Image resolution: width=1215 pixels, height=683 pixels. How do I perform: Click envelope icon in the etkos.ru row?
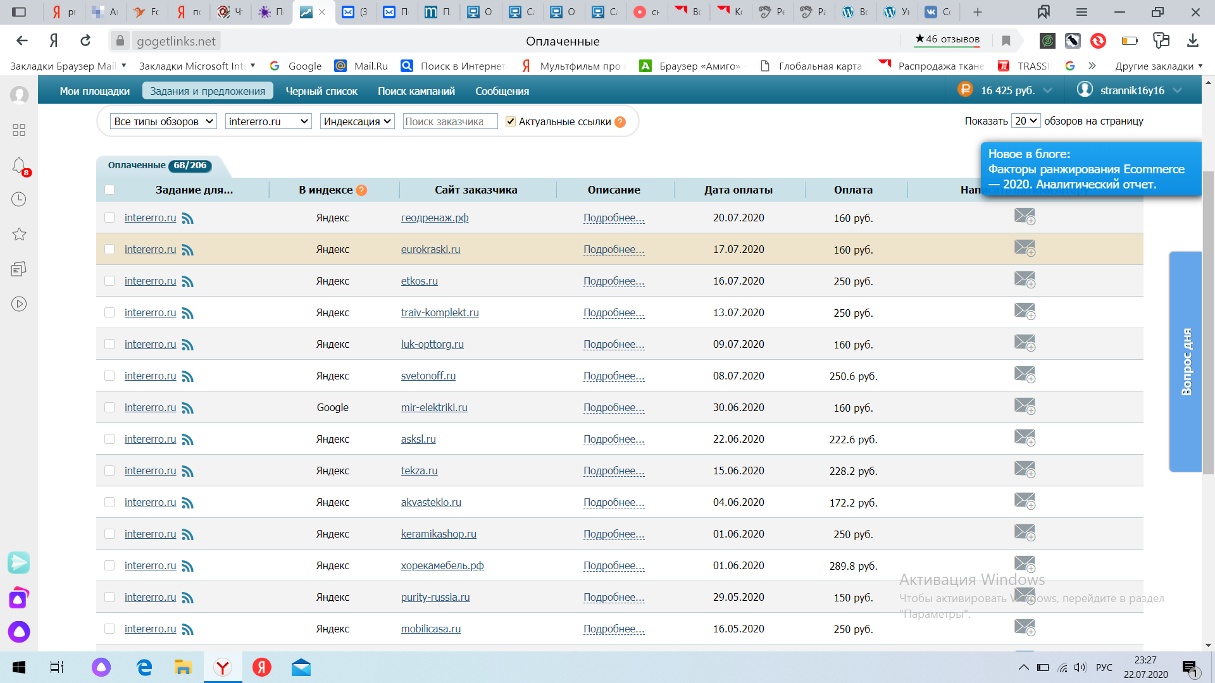tap(1025, 280)
